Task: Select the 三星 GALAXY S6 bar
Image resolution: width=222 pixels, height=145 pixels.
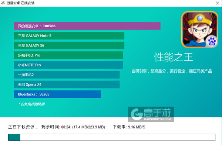Action: pos(69,45)
